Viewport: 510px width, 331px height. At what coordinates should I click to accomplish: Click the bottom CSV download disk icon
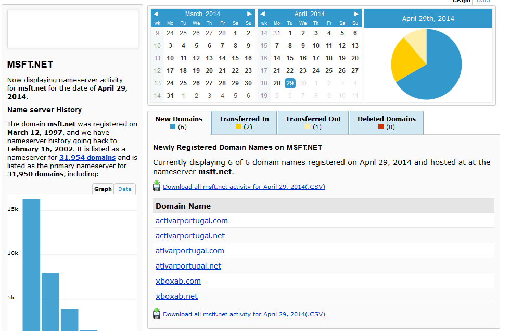[x=157, y=313]
